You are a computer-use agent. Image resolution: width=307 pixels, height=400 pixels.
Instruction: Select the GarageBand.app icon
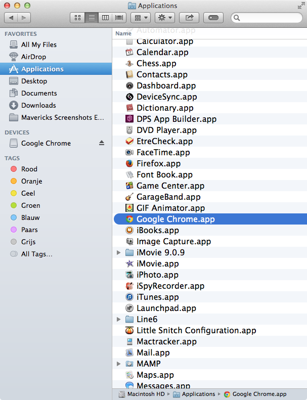click(129, 197)
